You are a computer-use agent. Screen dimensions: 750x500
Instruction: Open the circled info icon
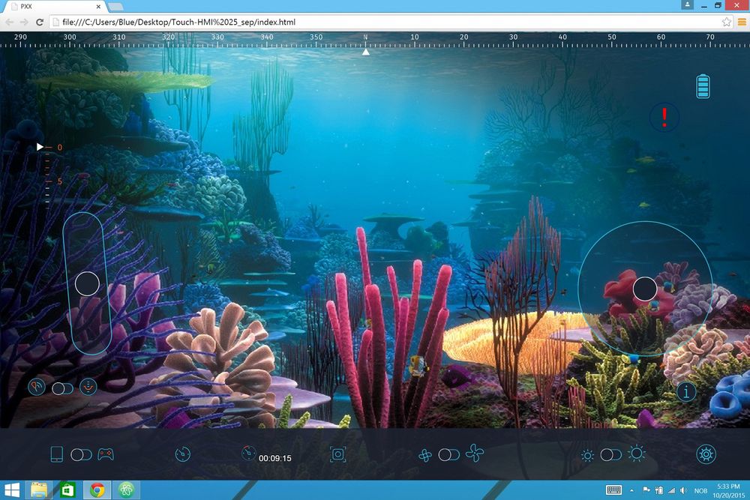click(686, 391)
